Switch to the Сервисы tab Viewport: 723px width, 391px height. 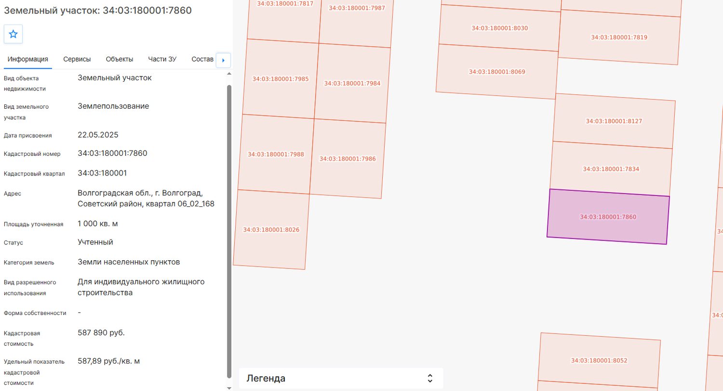click(77, 59)
